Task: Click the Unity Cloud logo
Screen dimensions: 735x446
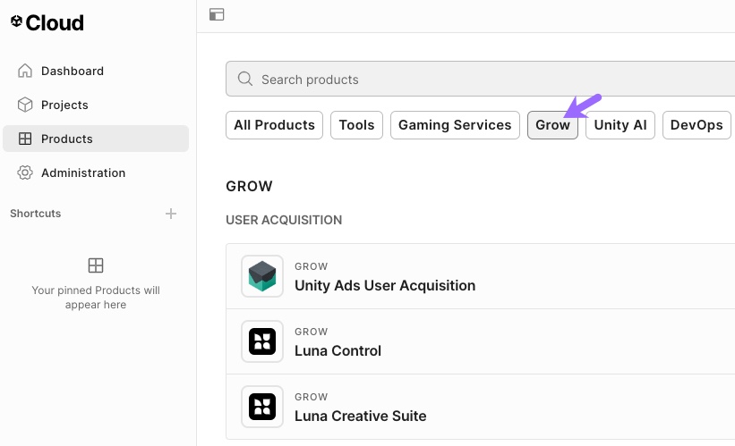Action: pyautogui.click(x=47, y=22)
